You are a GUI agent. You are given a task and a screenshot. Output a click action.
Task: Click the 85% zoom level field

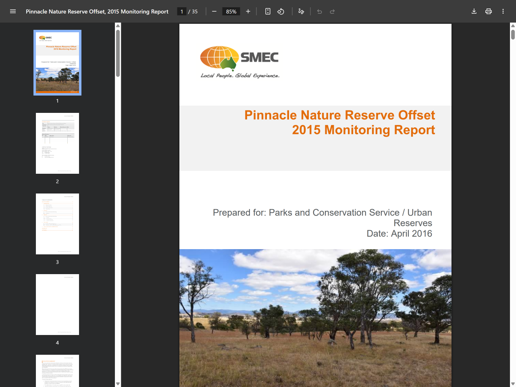pos(231,12)
